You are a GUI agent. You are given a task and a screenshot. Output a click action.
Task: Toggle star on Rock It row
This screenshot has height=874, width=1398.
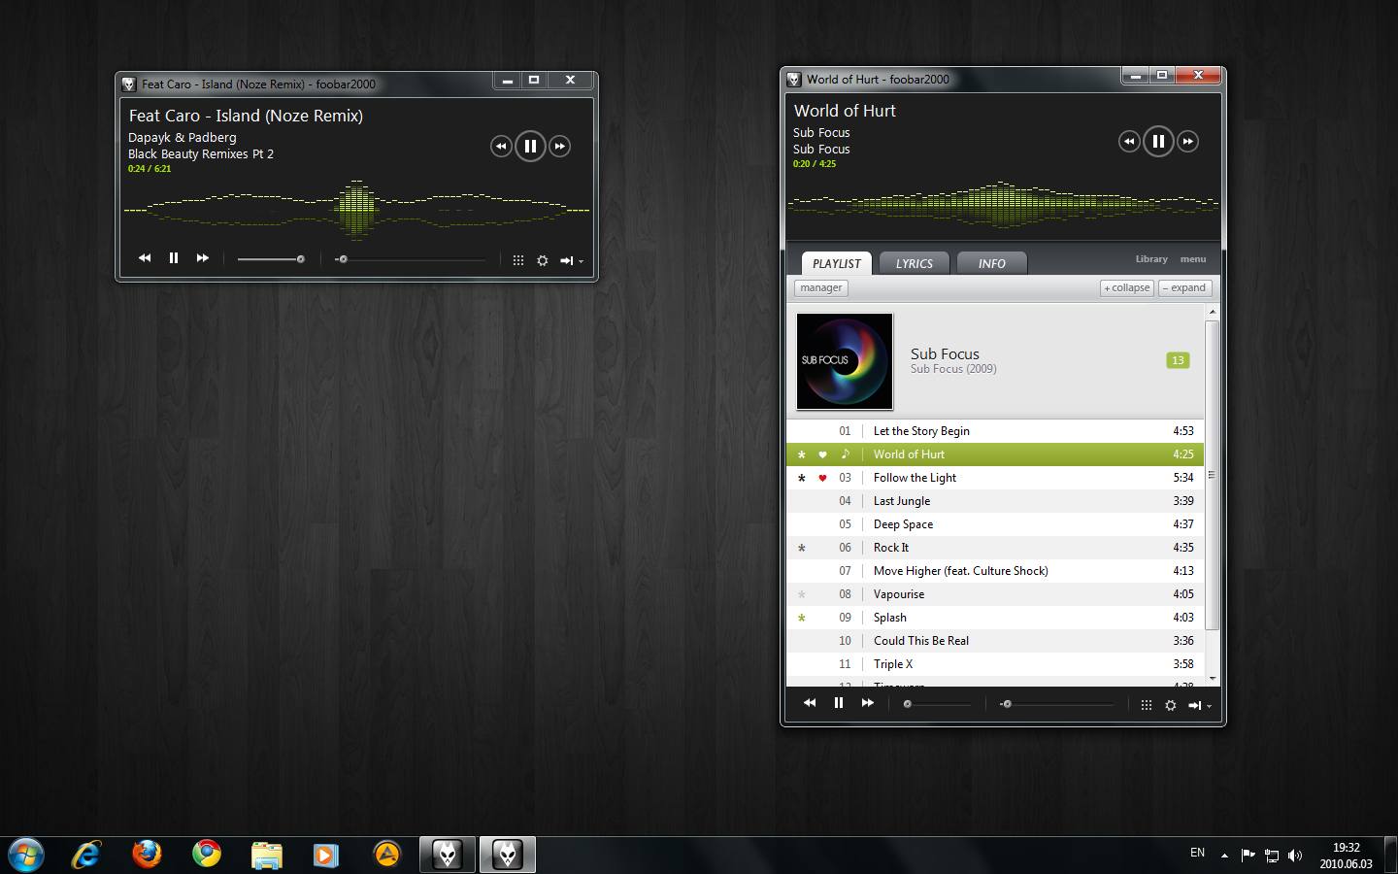802,548
